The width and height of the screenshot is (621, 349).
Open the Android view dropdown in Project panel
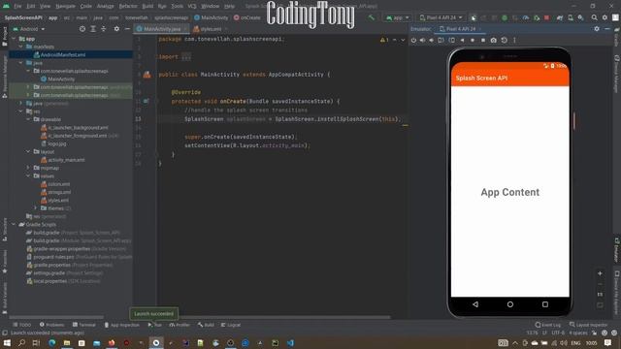point(29,29)
